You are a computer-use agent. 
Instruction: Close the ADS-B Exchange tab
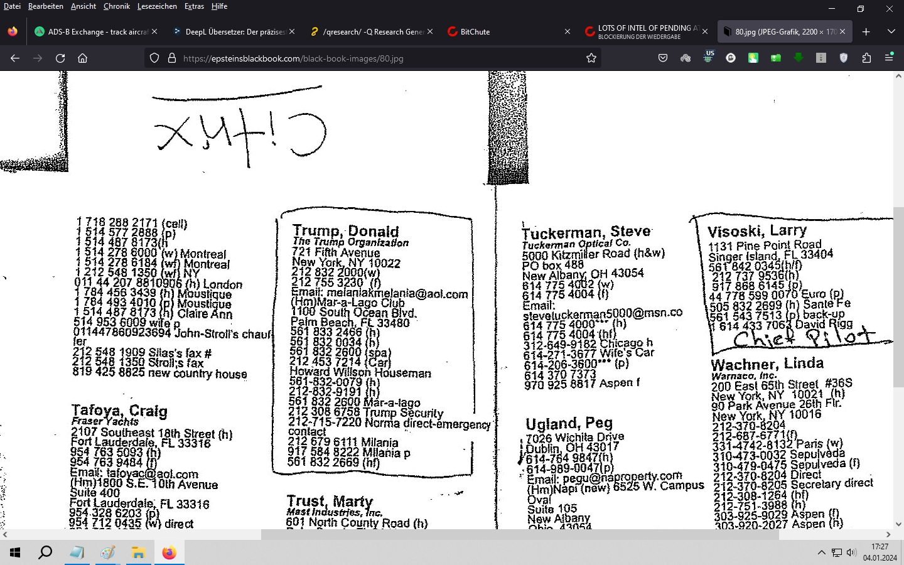pos(154,31)
